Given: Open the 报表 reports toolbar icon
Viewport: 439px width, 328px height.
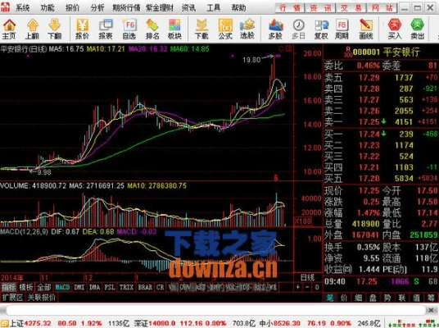Looking at the screenshot, I should tap(106, 30).
